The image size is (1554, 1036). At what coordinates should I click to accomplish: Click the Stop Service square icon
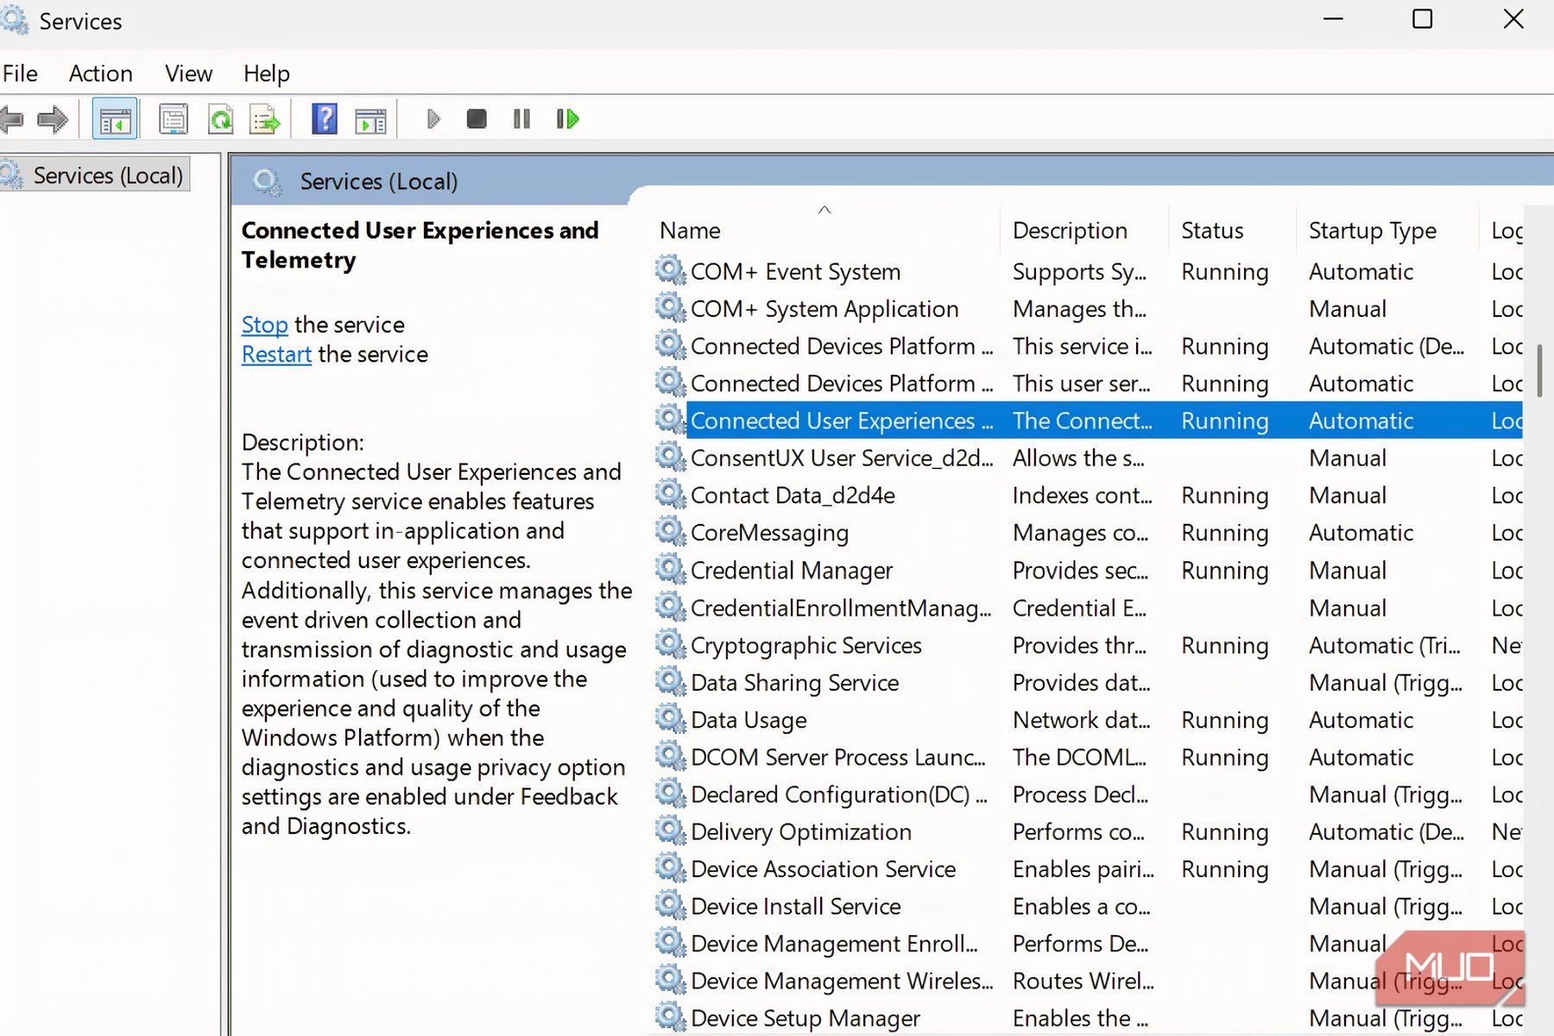(x=477, y=119)
